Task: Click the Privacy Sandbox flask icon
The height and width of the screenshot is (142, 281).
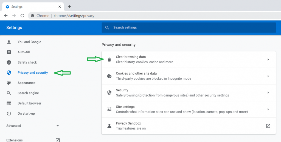Action: pyautogui.click(x=109, y=126)
